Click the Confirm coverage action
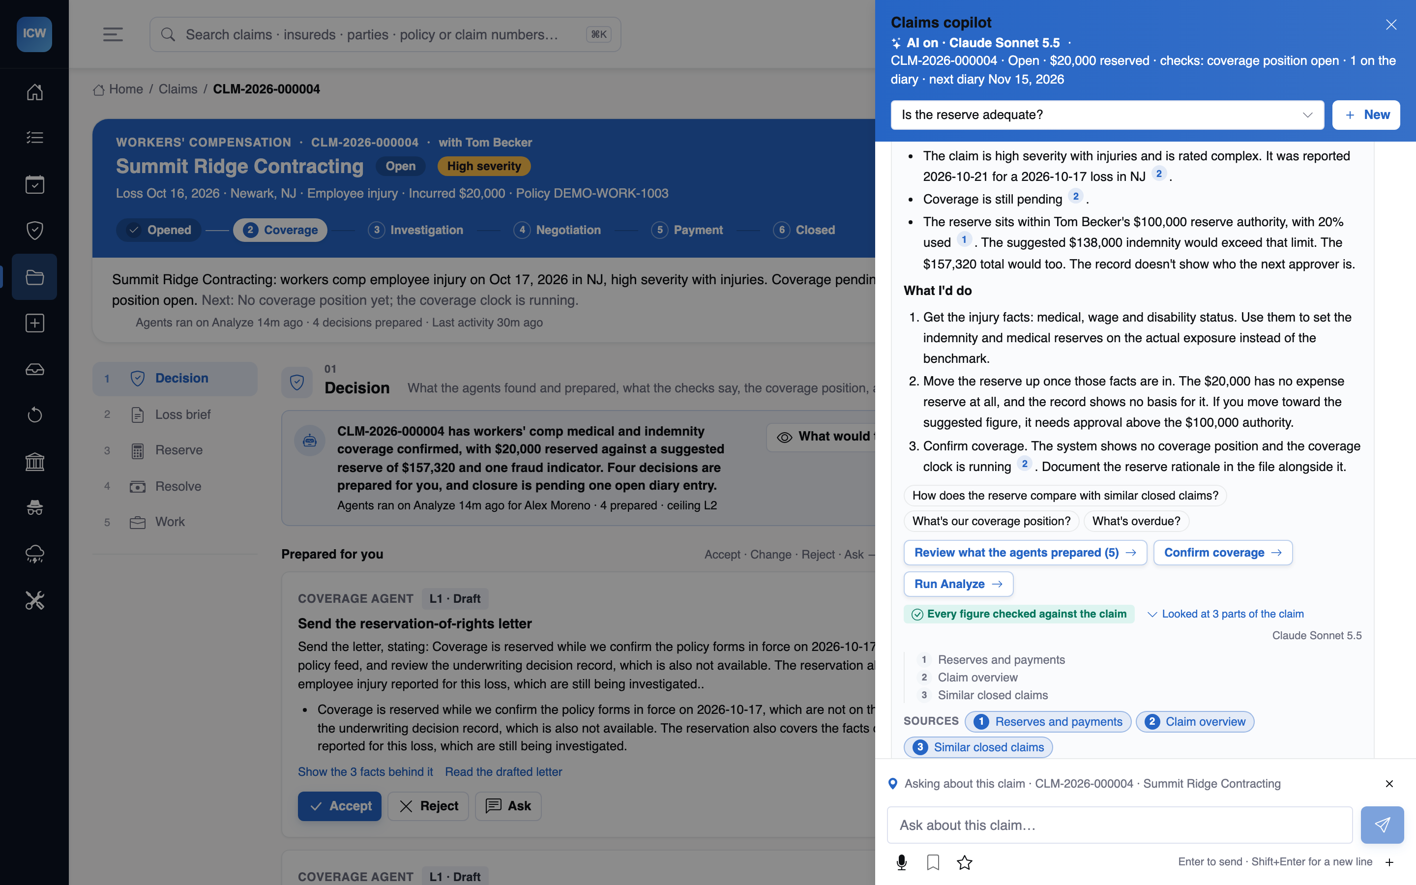1416x885 pixels. (1223, 553)
